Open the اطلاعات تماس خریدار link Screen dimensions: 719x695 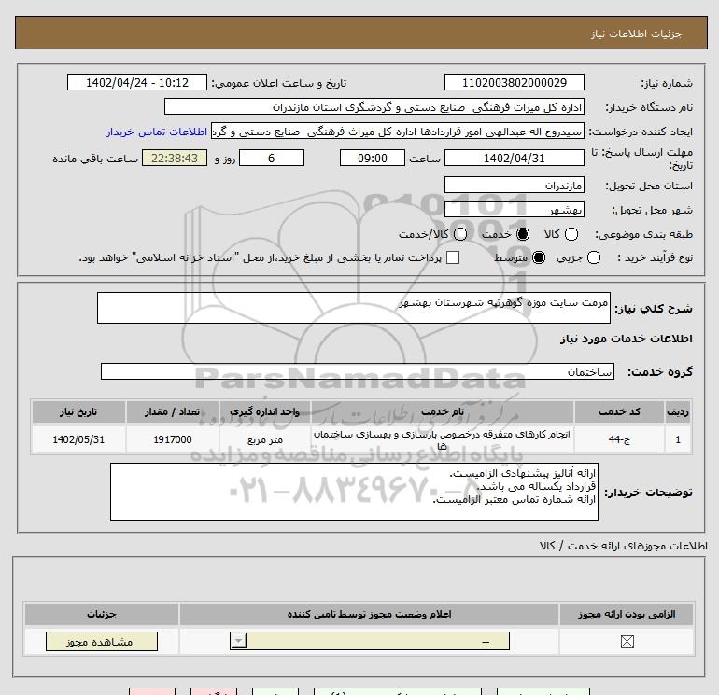coord(157,132)
